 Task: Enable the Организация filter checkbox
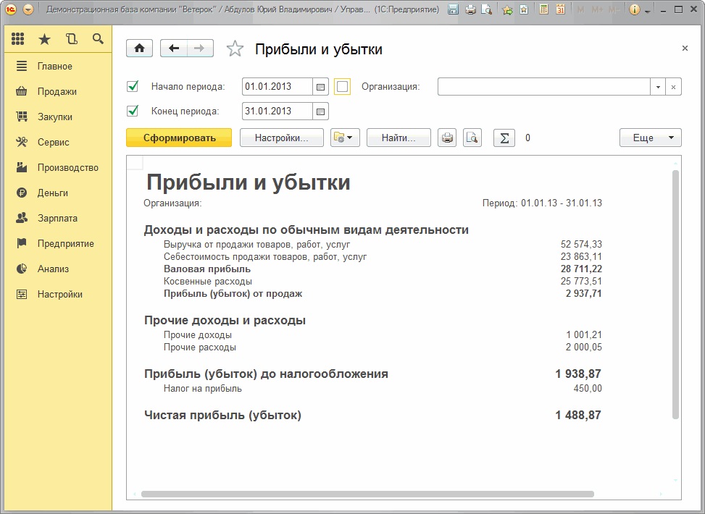342,86
